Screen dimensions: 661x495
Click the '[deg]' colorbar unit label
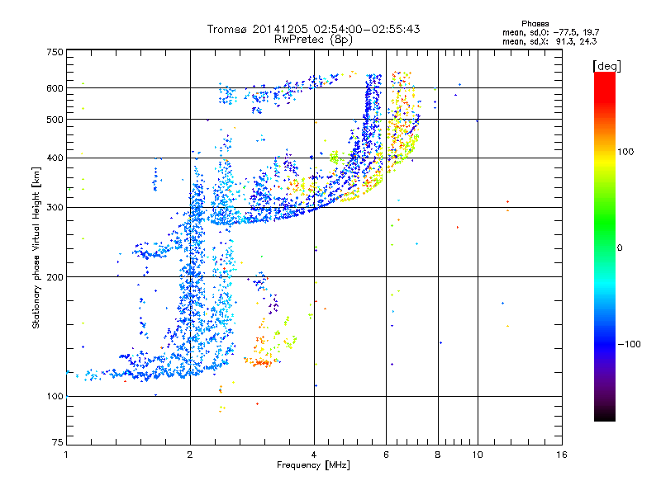coord(606,66)
